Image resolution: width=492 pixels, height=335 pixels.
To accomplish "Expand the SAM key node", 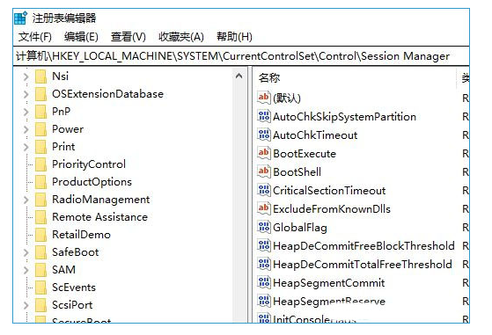I will point(26,270).
